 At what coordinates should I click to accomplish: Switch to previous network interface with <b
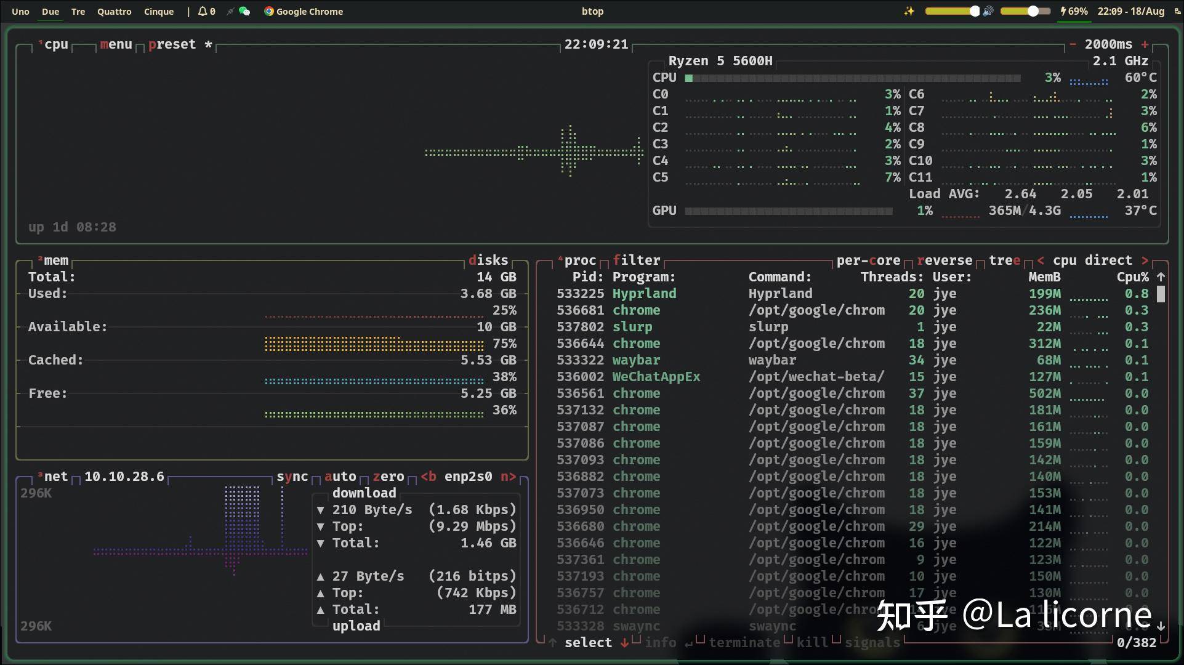click(x=429, y=477)
